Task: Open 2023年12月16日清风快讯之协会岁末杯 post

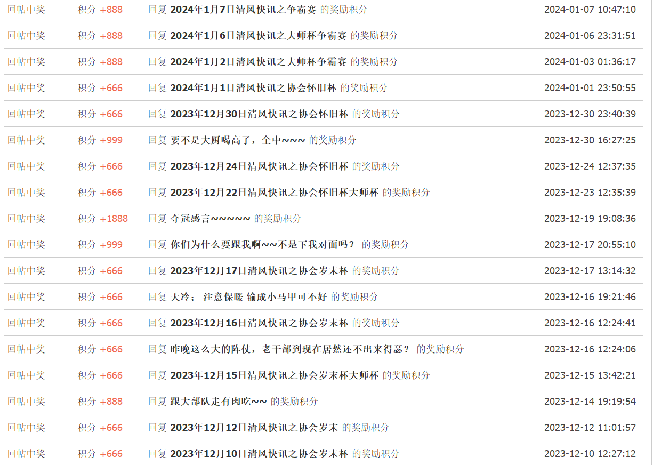Action: 259,323
